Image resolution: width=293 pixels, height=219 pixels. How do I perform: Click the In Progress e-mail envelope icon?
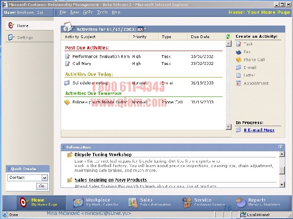[x=238, y=130]
